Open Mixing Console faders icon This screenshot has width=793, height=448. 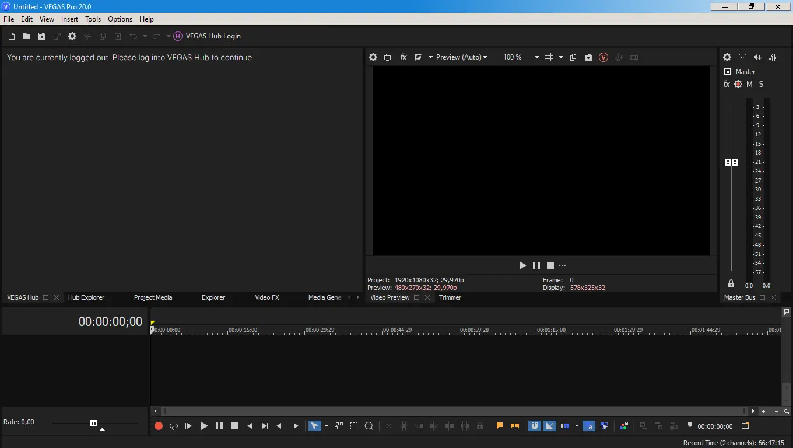(x=773, y=57)
